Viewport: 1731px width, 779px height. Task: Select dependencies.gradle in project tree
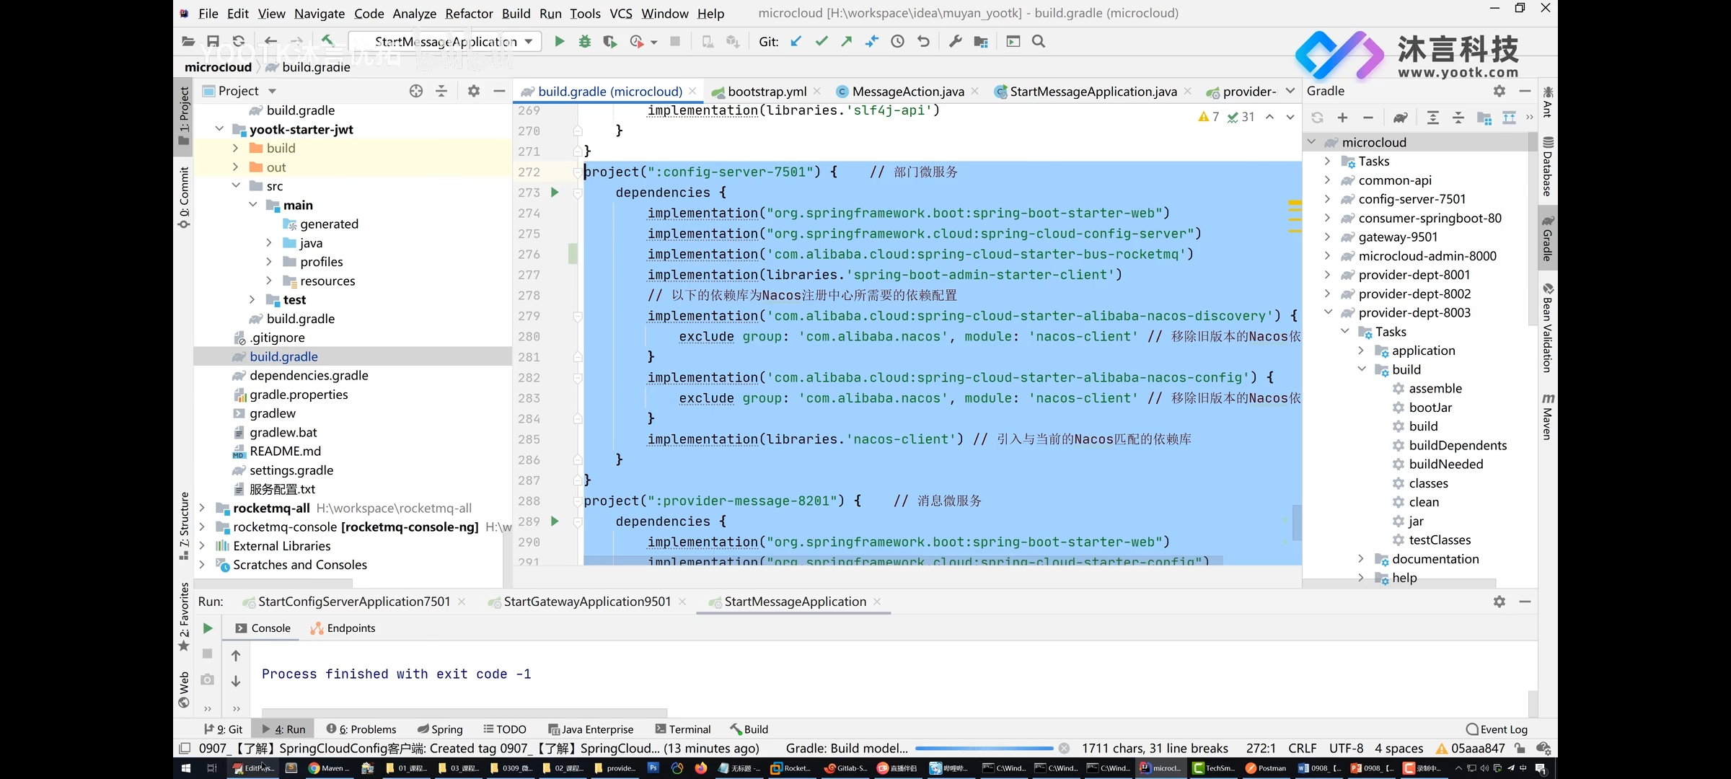coord(309,376)
